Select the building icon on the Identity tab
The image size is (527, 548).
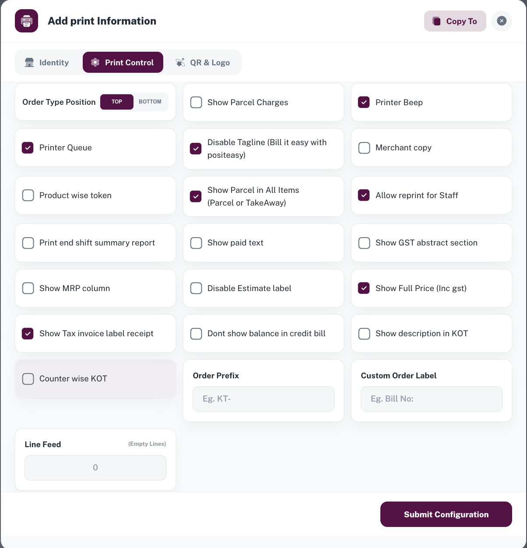pos(29,62)
